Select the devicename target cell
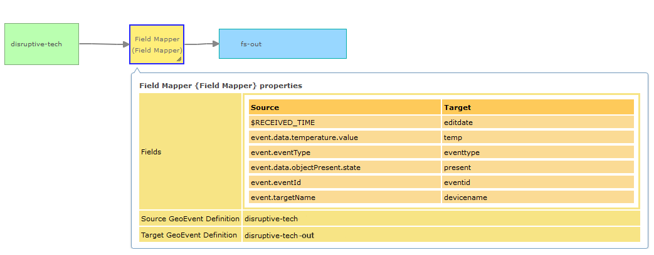 coord(538,197)
